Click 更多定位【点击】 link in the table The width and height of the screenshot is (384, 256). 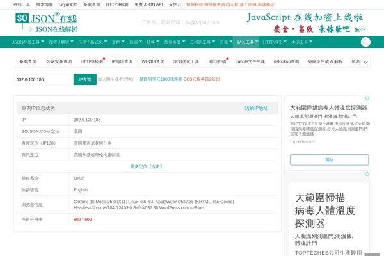point(147,166)
